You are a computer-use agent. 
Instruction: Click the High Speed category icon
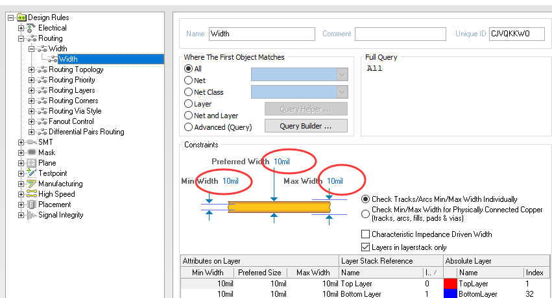pos(32,193)
